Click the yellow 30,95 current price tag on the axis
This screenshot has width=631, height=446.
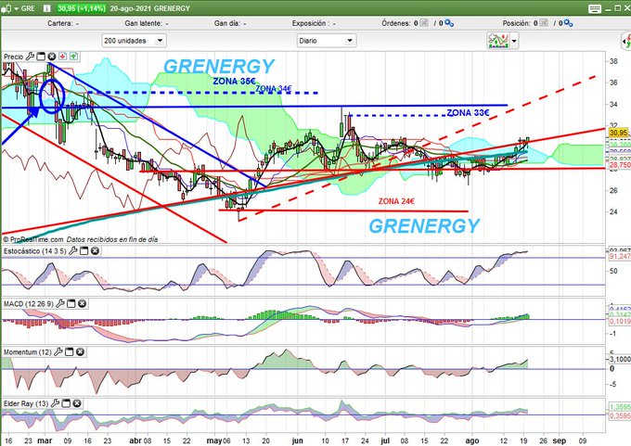(x=619, y=133)
